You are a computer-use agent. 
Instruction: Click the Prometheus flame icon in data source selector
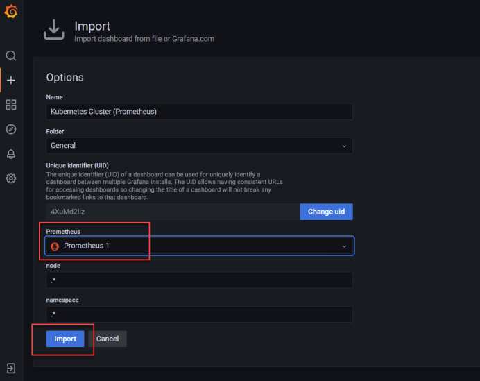pos(55,246)
